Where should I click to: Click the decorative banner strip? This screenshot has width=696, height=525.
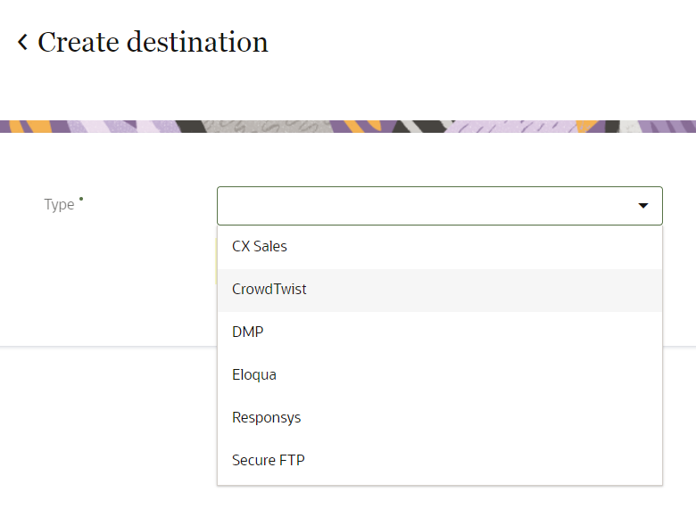point(348,127)
